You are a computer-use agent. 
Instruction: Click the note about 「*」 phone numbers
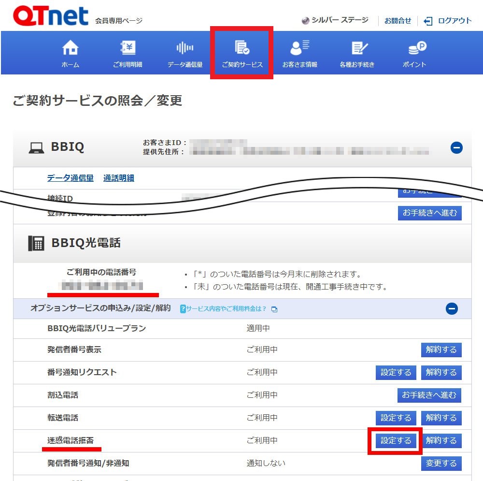tap(277, 274)
